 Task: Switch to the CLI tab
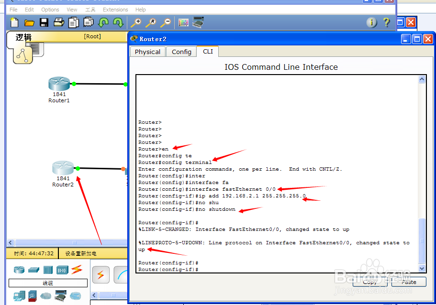pos(208,51)
